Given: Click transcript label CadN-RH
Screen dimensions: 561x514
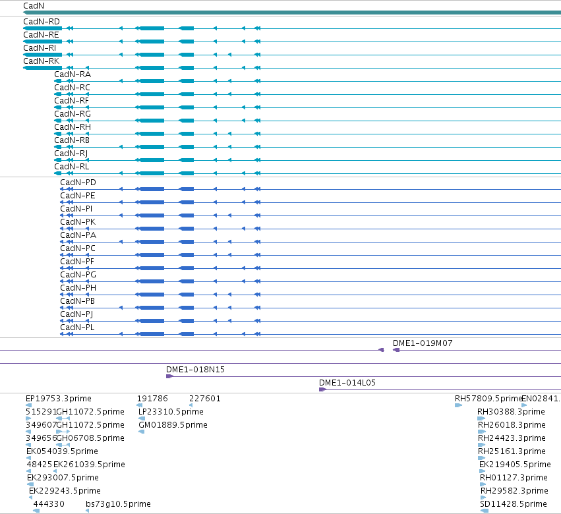Looking at the screenshot, I should pyautogui.click(x=73, y=127).
